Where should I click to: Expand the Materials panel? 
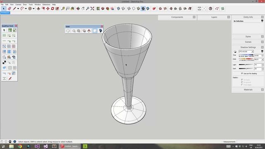click(x=262, y=90)
